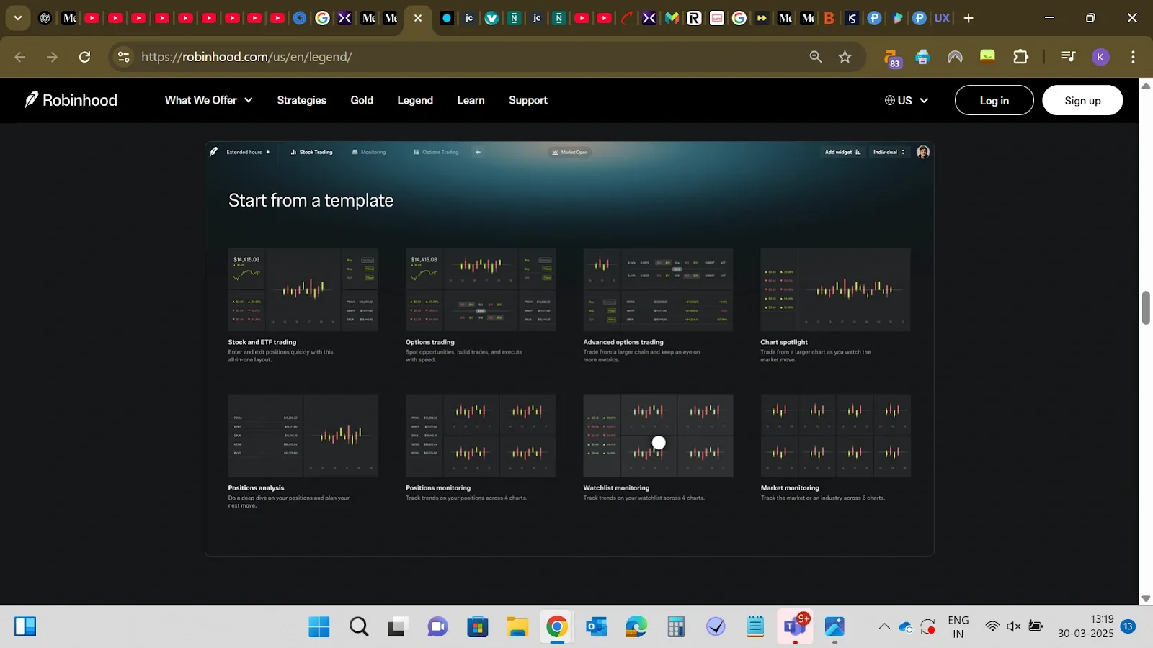1153x648 pixels.
Task: Click the Robinhood logo in site navigation
Action: pos(70,100)
